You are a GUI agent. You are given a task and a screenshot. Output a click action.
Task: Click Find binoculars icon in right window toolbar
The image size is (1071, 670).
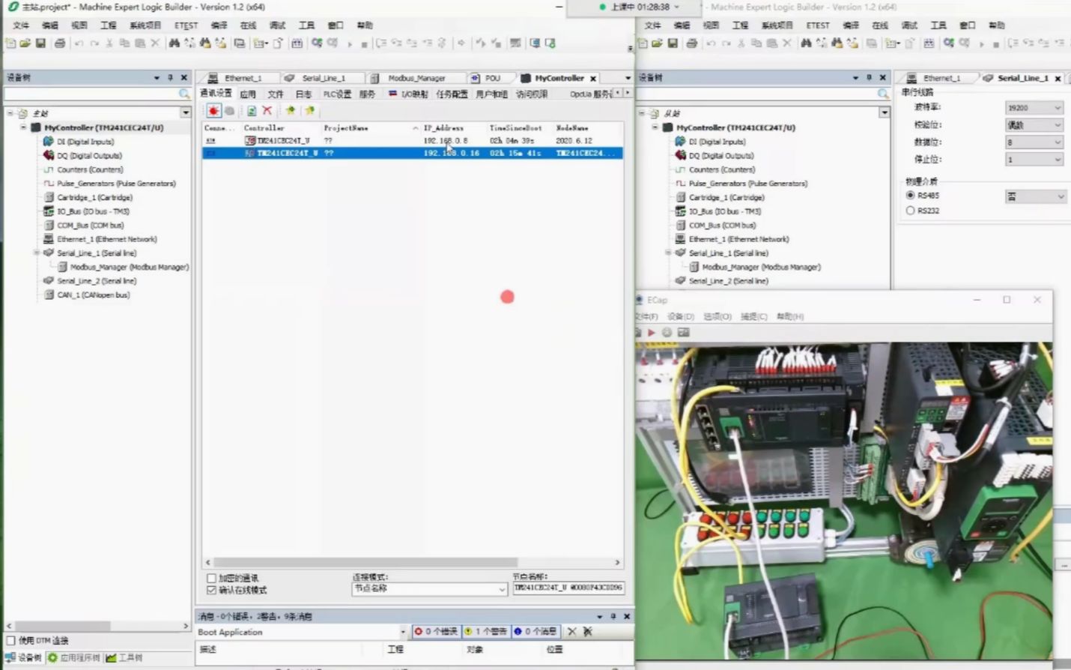pos(806,43)
